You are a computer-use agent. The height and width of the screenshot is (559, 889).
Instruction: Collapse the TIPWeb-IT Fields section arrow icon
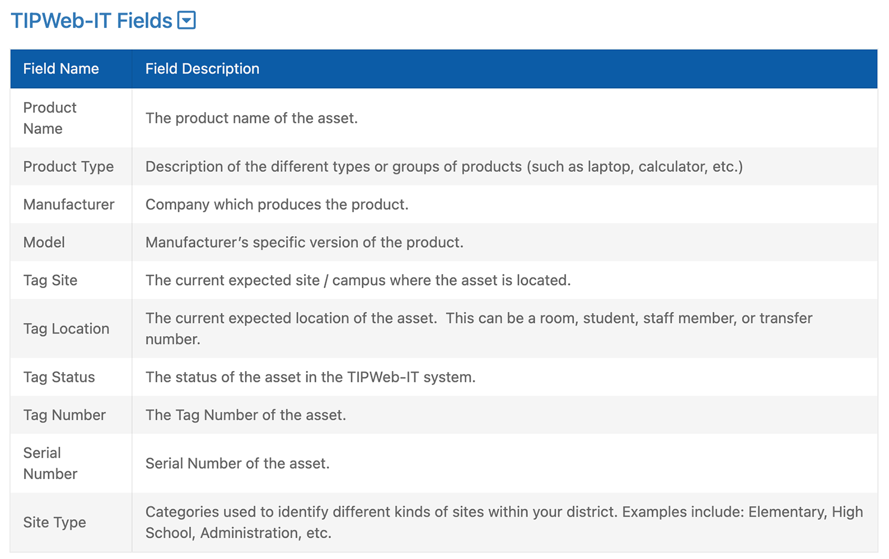coord(187,20)
